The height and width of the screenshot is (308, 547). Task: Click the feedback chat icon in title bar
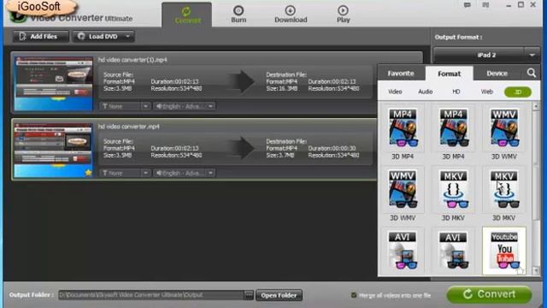click(468, 5)
